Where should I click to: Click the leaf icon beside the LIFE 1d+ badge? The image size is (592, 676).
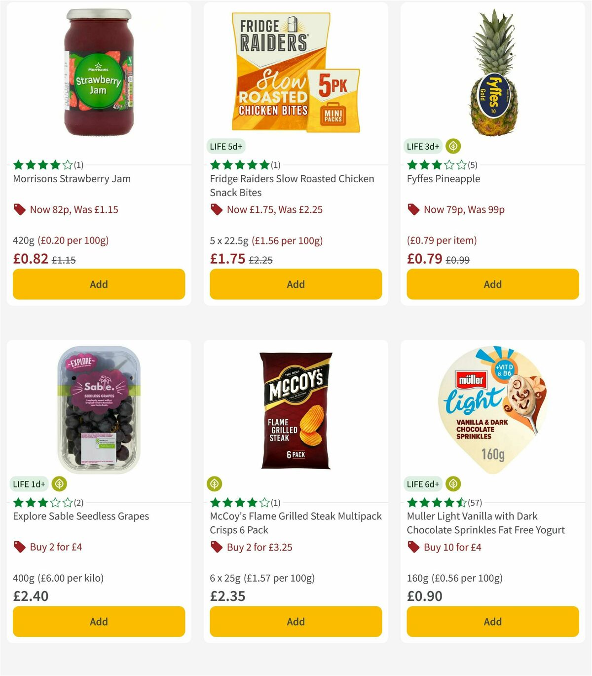click(x=59, y=483)
